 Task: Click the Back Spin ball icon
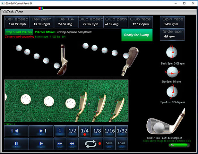click(x=172, y=52)
